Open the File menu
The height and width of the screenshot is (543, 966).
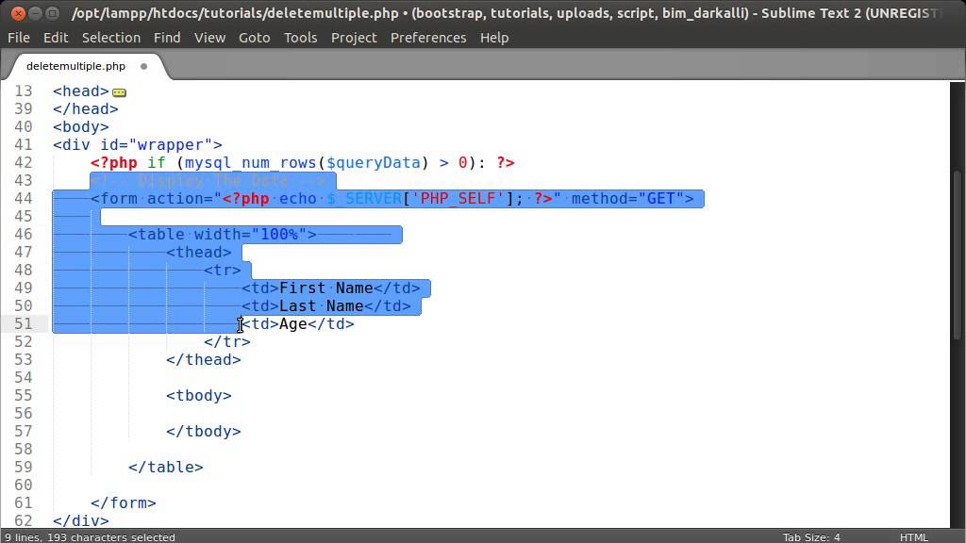tap(19, 38)
